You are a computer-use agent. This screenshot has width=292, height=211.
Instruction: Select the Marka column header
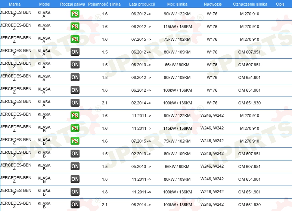pyautogui.click(x=15, y=4)
